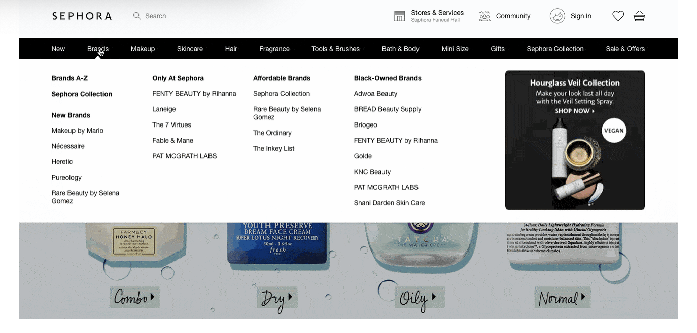Click the Black-Owned Brands heading
697x333 pixels.
(388, 78)
